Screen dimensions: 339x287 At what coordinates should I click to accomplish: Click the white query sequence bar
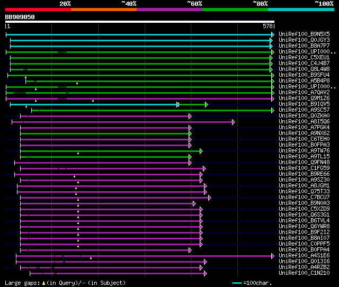(140, 22)
